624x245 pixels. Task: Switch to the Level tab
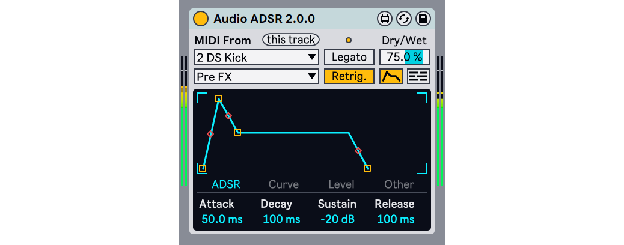point(341,184)
